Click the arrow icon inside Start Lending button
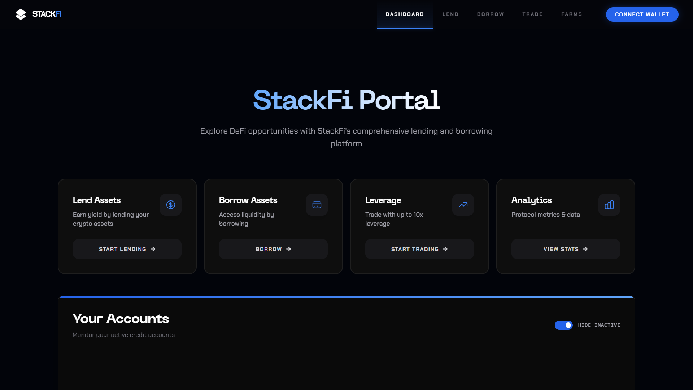The height and width of the screenshot is (390, 693). click(x=153, y=249)
